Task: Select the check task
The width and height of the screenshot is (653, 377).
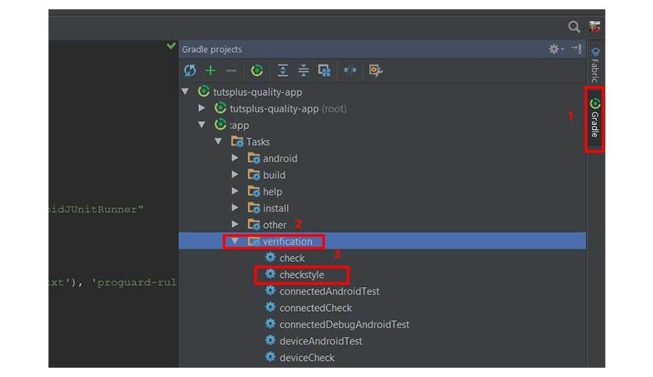Action: (x=292, y=258)
